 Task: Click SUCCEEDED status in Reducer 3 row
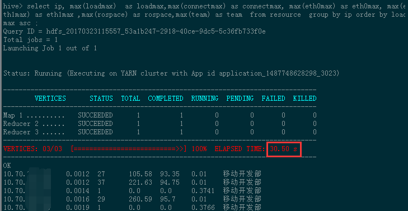click(x=95, y=132)
